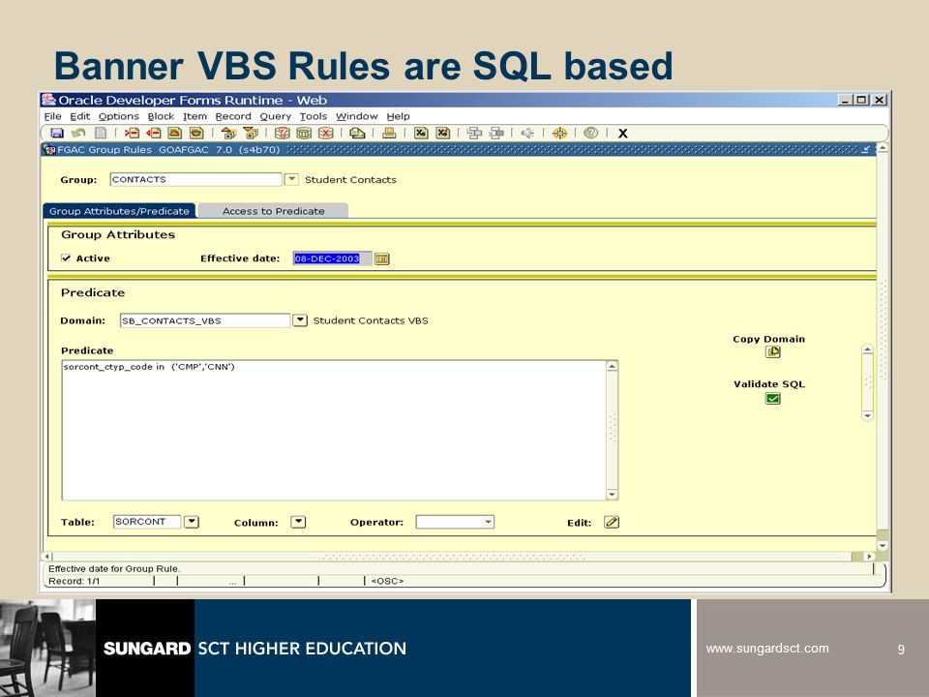Open the Query menu
929x697 pixels.
coord(275,116)
